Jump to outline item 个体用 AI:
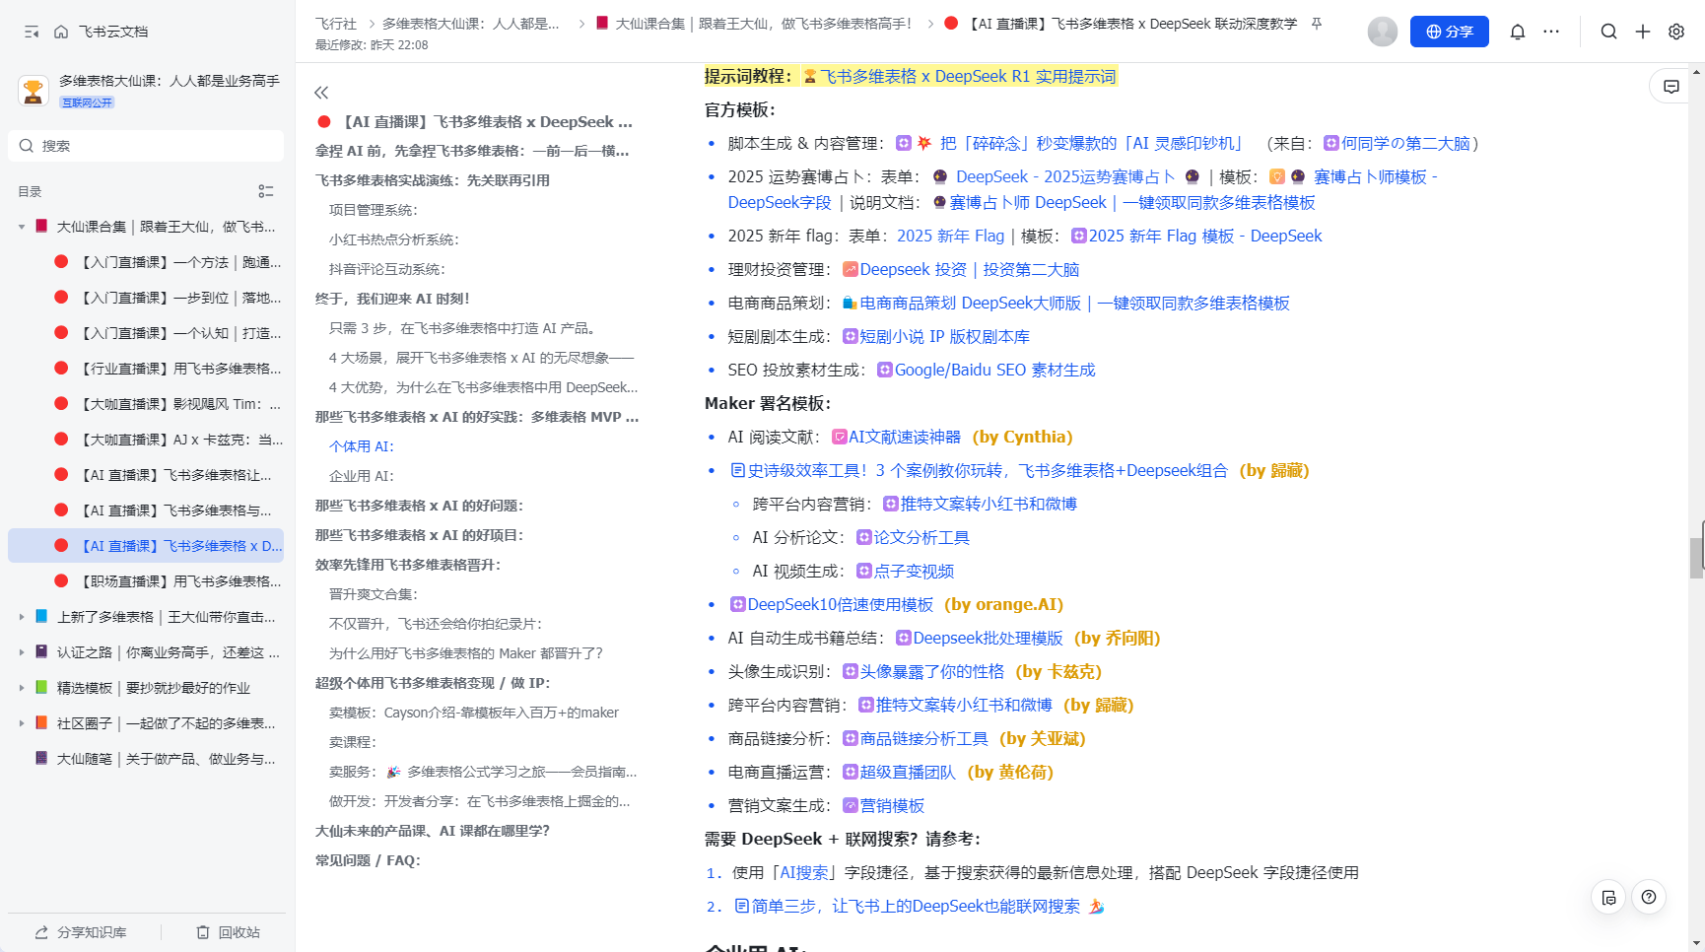Viewport: 1705px width, 952px height. click(362, 446)
